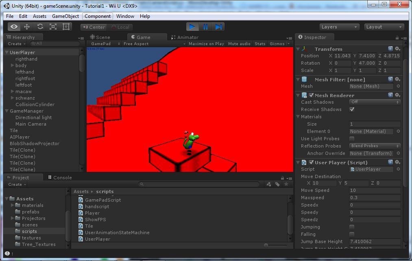Open the Component menu
Image resolution: width=412 pixels, height=261 pixels.
pyautogui.click(x=98, y=16)
